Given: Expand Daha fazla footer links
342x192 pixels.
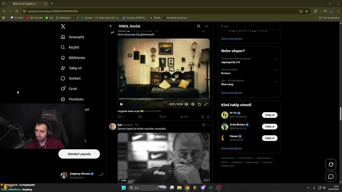Looking at the screenshot, I should (269, 162).
